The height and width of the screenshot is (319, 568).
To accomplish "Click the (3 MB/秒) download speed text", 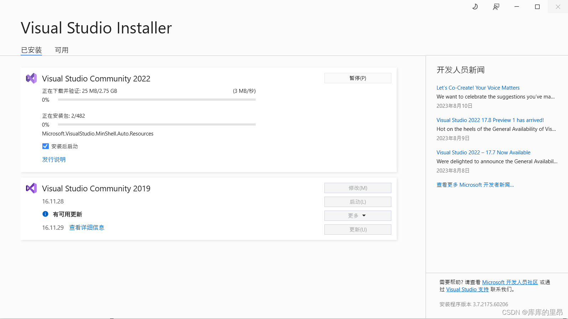I will 244,91.
